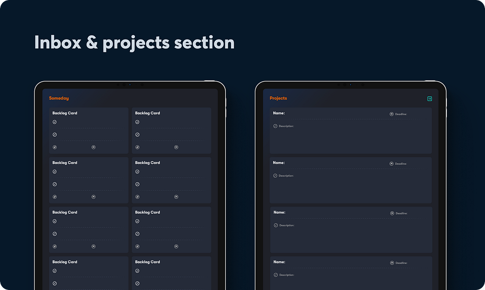Click the Name: label in fourth project card
Image resolution: width=485 pixels, height=290 pixels.
pos(279,262)
